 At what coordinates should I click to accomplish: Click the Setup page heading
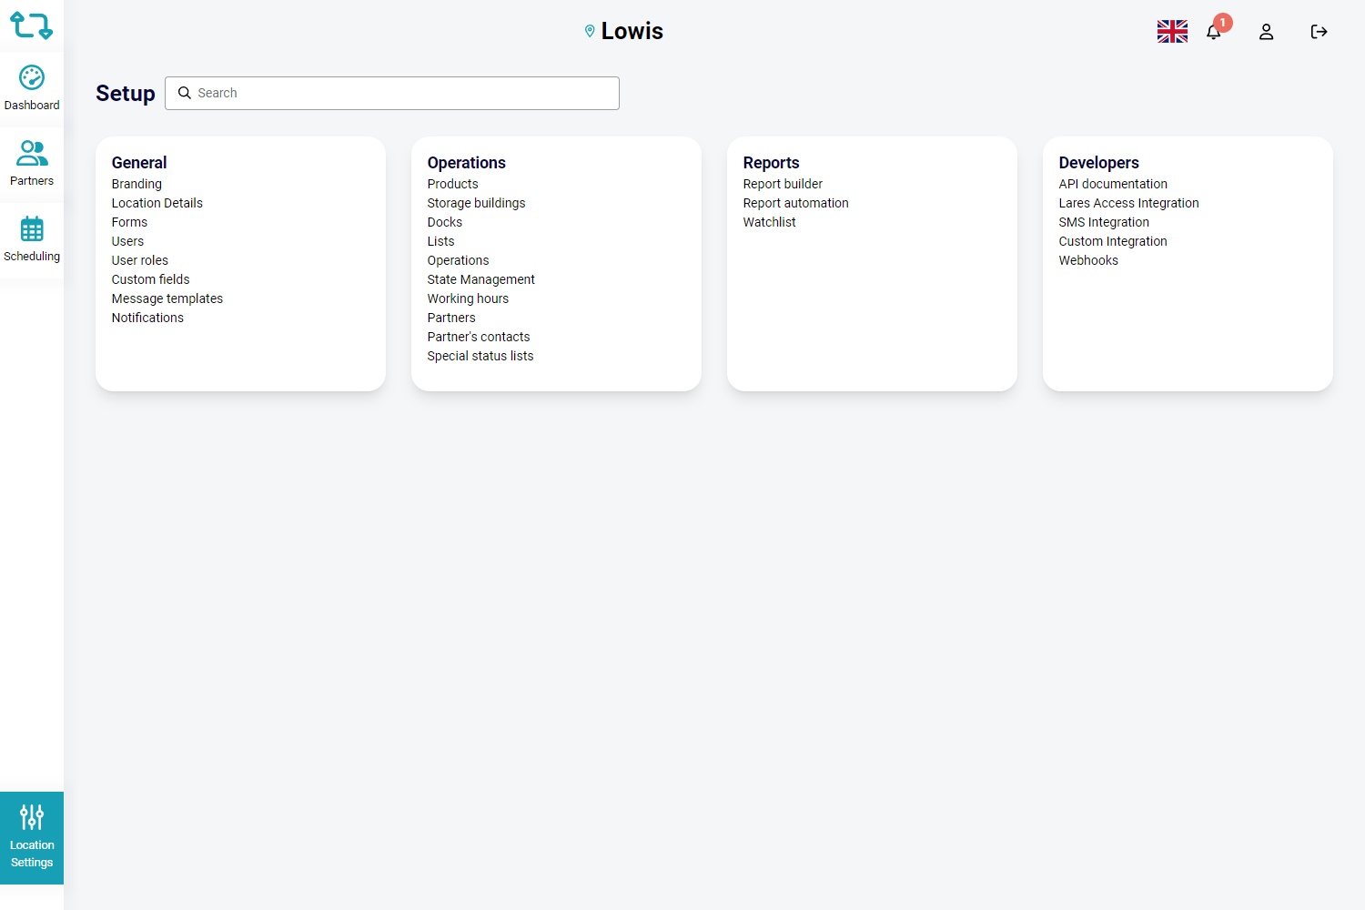point(126,94)
